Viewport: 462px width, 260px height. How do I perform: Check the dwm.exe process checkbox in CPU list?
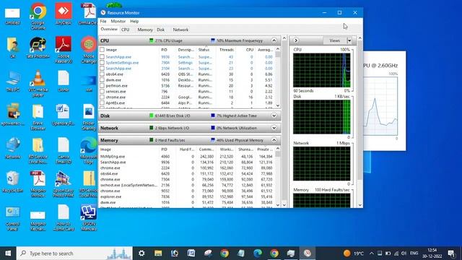102,80
